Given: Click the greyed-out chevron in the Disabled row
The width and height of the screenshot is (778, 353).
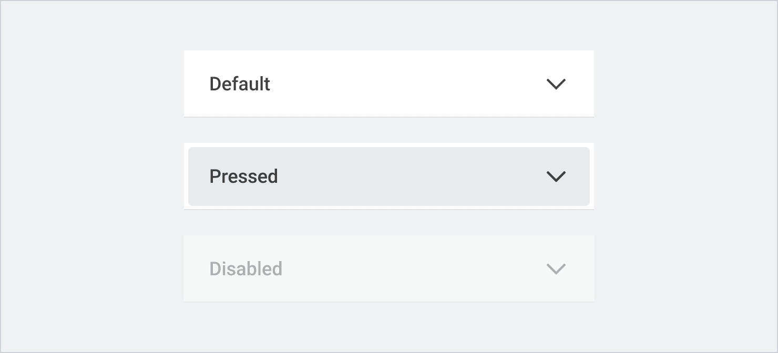Looking at the screenshot, I should coord(556,269).
